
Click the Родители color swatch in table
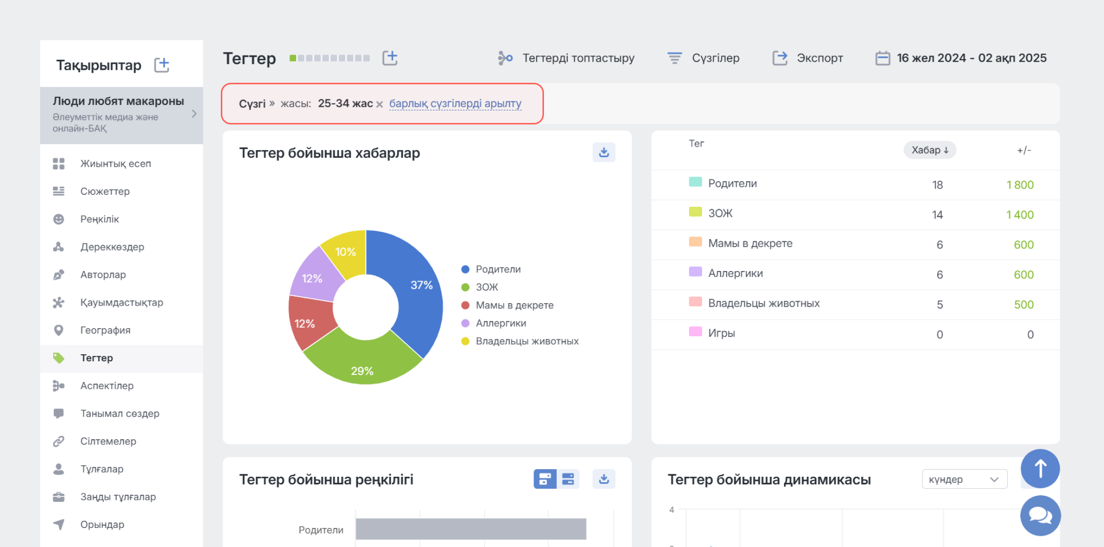pyautogui.click(x=695, y=182)
